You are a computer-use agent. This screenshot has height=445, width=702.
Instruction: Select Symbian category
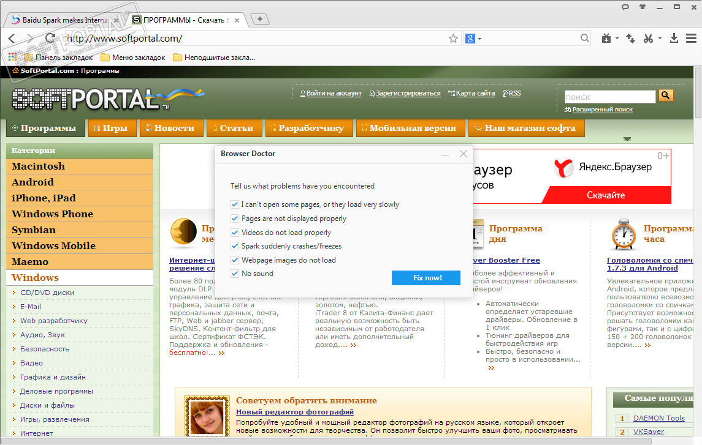tap(80, 230)
